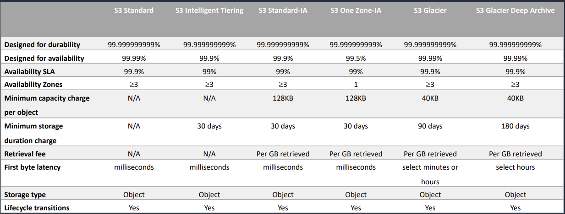
Task: Click the S3 One Zone-IA column header
Action: 356,11
